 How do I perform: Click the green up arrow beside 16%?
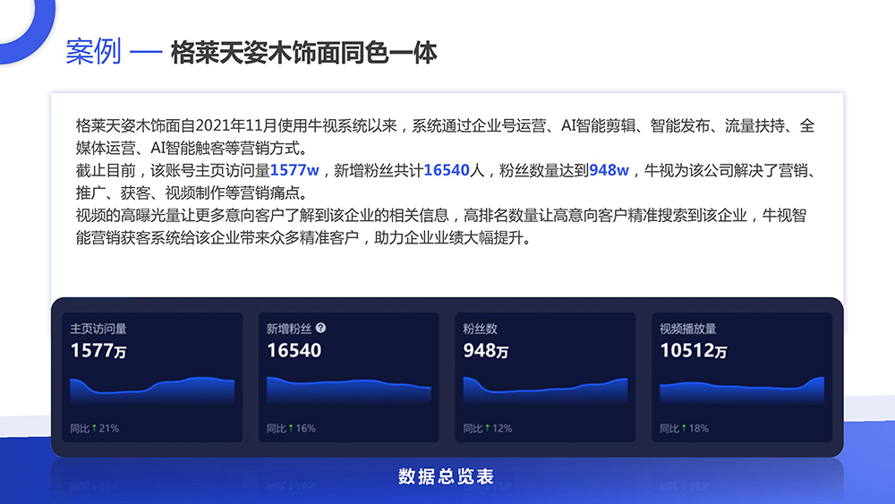tap(291, 428)
